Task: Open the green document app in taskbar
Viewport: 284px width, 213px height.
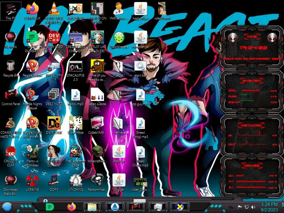Action: click(x=50, y=207)
